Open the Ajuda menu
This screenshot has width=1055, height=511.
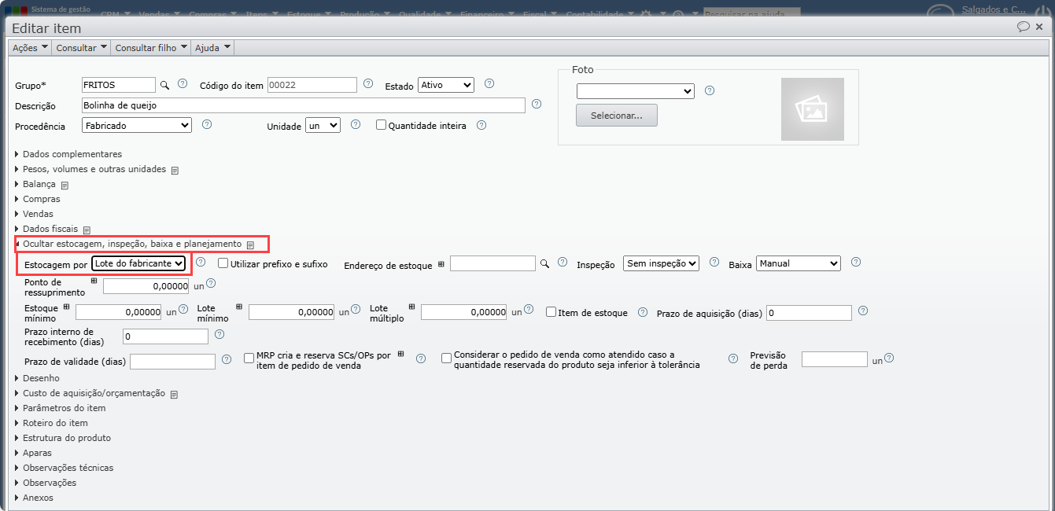(x=212, y=48)
